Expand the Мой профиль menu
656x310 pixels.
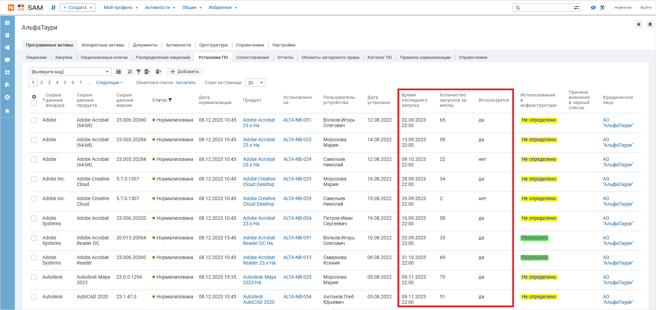pyautogui.click(x=121, y=8)
